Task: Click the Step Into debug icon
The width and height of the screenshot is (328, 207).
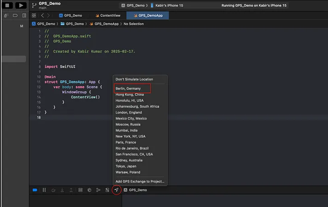Action: point(62,190)
